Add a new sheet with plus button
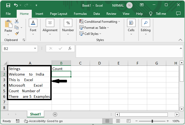Screen dimensions: 185x125 tap(55, 114)
